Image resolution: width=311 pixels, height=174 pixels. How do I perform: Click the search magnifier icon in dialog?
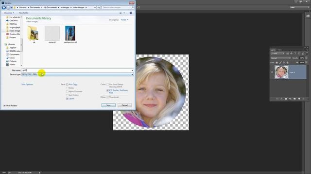click(x=132, y=8)
